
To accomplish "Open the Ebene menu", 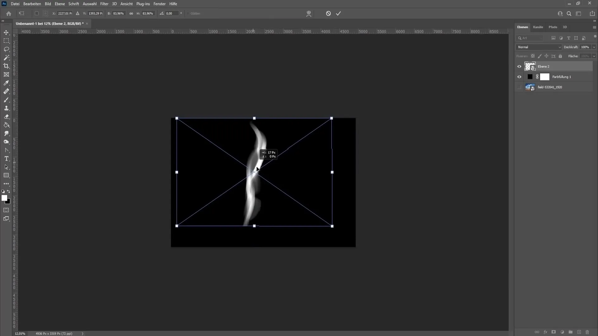I will click(x=59, y=4).
